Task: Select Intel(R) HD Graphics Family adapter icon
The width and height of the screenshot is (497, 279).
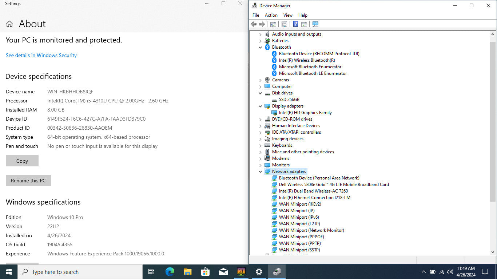Action: pyautogui.click(x=274, y=113)
